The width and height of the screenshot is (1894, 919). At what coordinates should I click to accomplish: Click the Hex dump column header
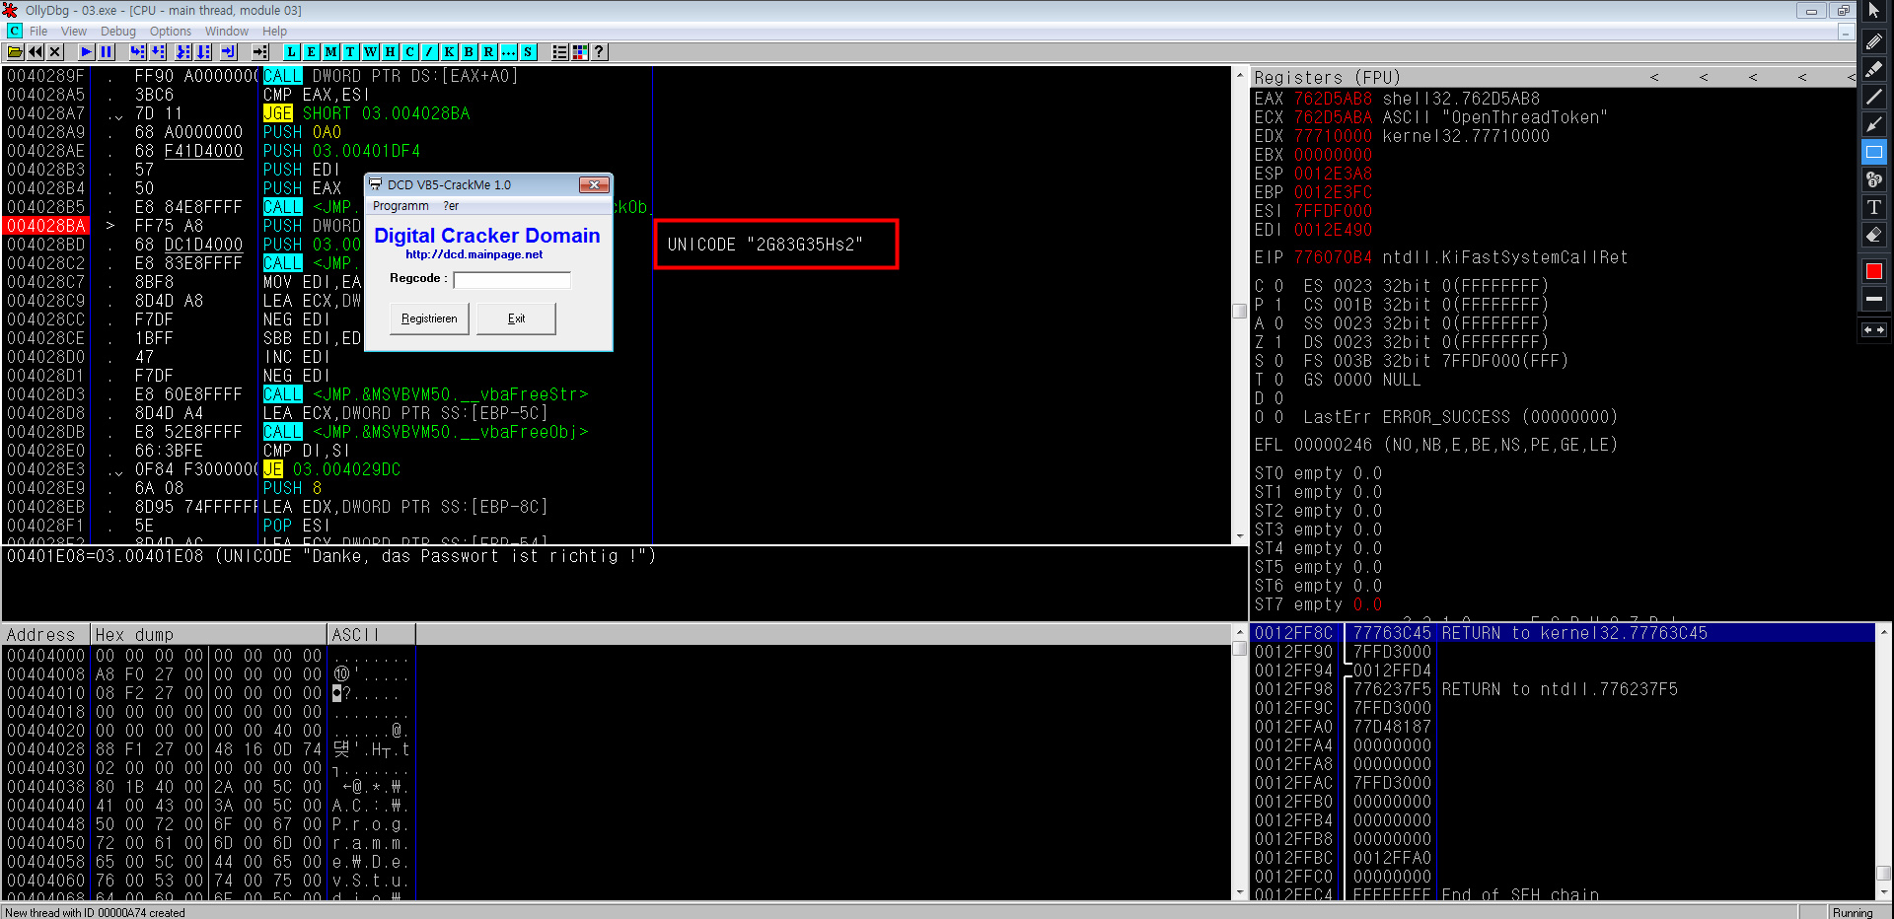coord(208,634)
